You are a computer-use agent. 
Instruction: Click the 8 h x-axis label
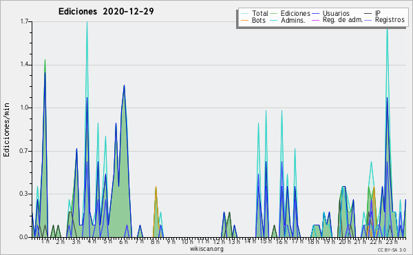click(x=155, y=241)
